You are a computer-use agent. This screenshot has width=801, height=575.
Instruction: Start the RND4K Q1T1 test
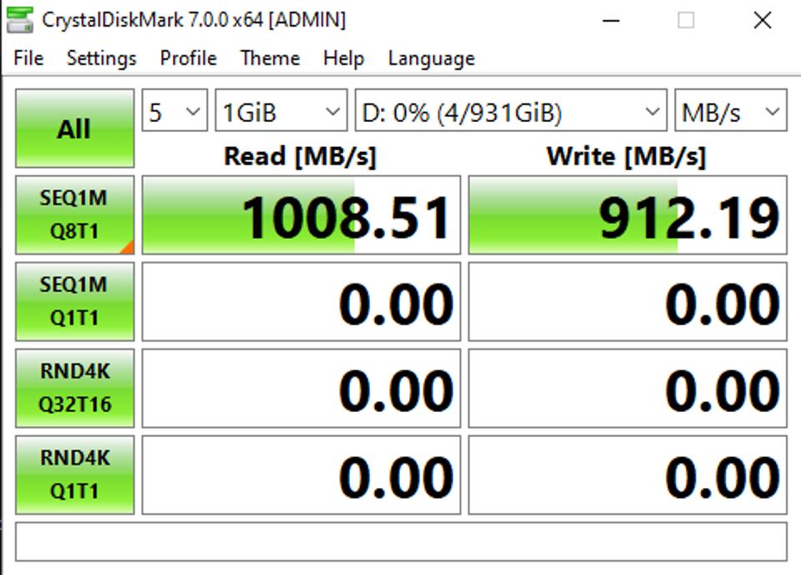coord(74,475)
